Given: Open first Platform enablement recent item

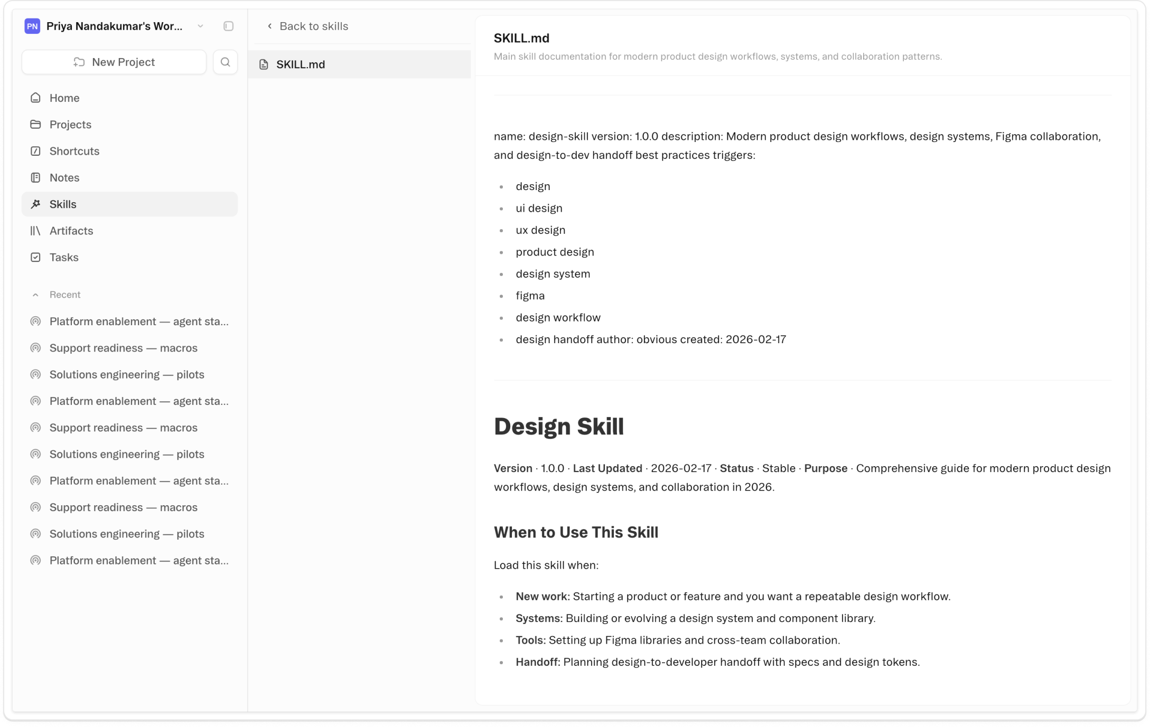Looking at the screenshot, I should (138, 322).
